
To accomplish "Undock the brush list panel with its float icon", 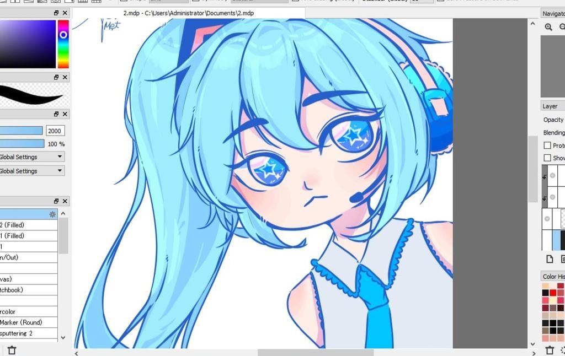I will (x=56, y=201).
